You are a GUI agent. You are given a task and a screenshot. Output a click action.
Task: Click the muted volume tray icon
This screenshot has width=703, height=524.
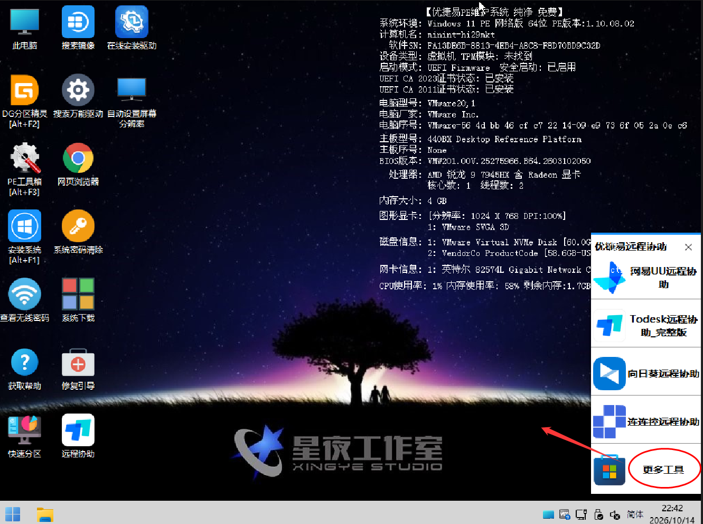coord(615,514)
